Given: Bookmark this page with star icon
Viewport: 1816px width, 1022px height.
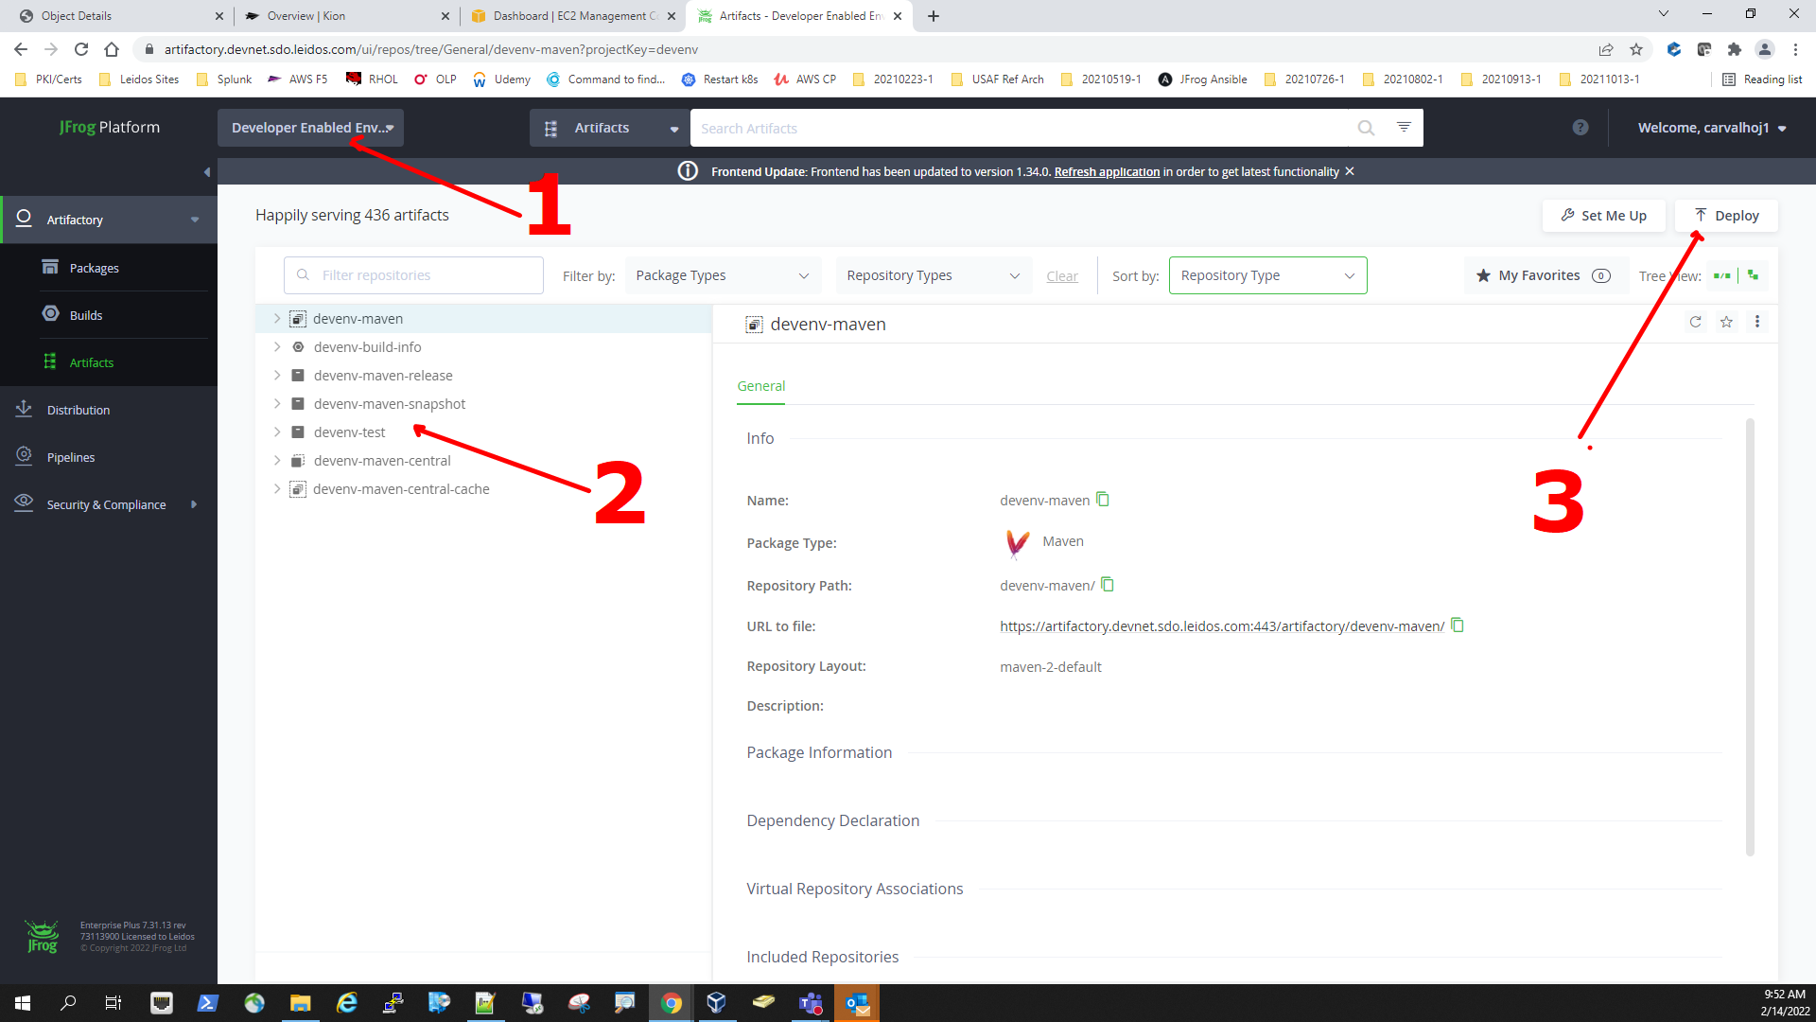Looking at the screenshot, I should tap(1636, 49).
